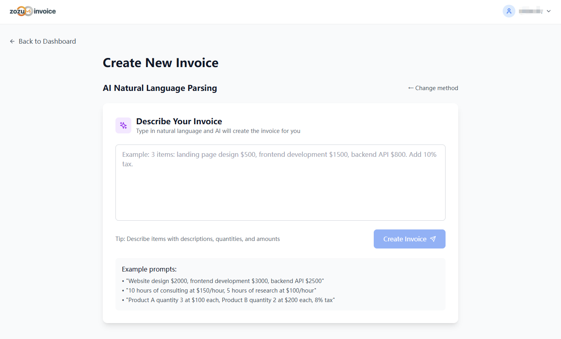The image size is (561, 339).
Task: Focus the invoice description text area
Action: [x=280, y=183]
